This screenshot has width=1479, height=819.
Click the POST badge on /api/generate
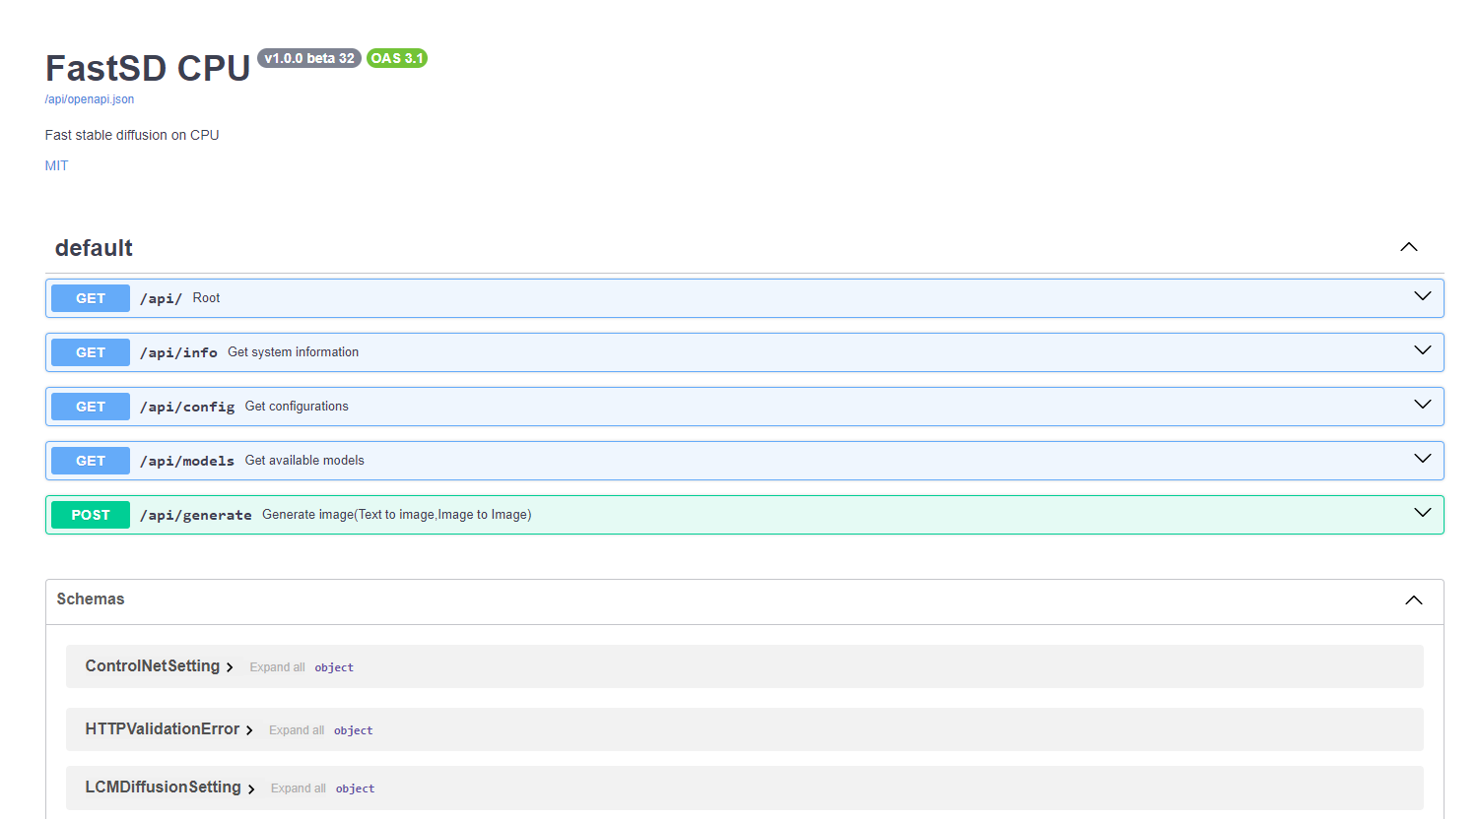coord(90,514)
